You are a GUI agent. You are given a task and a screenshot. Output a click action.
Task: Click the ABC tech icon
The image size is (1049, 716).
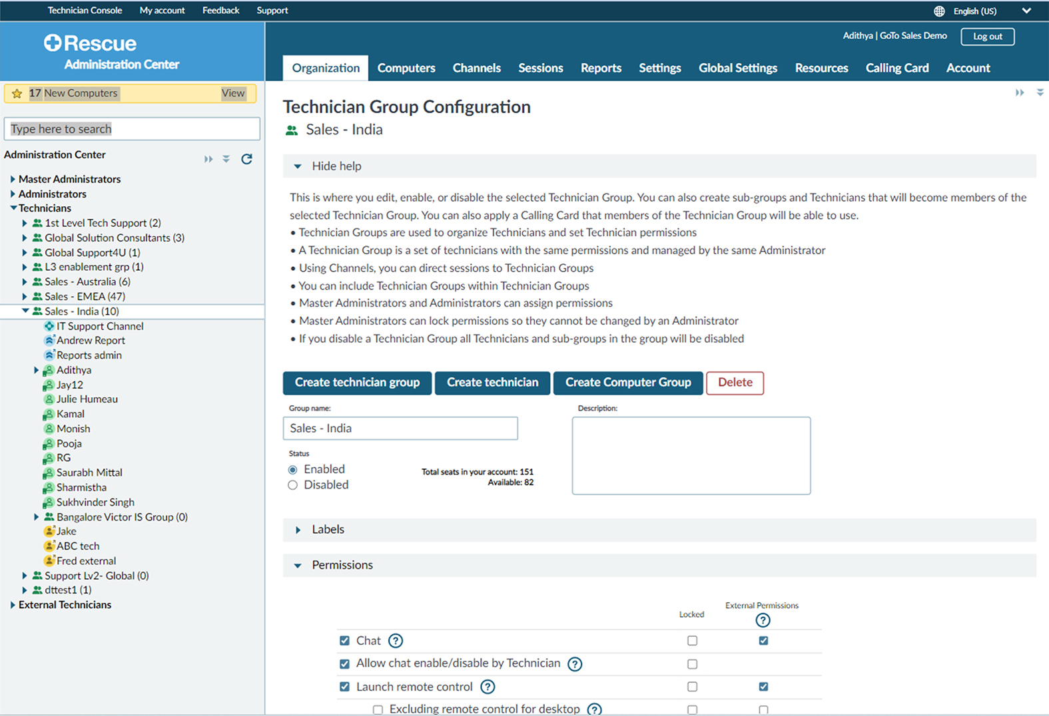49,546
